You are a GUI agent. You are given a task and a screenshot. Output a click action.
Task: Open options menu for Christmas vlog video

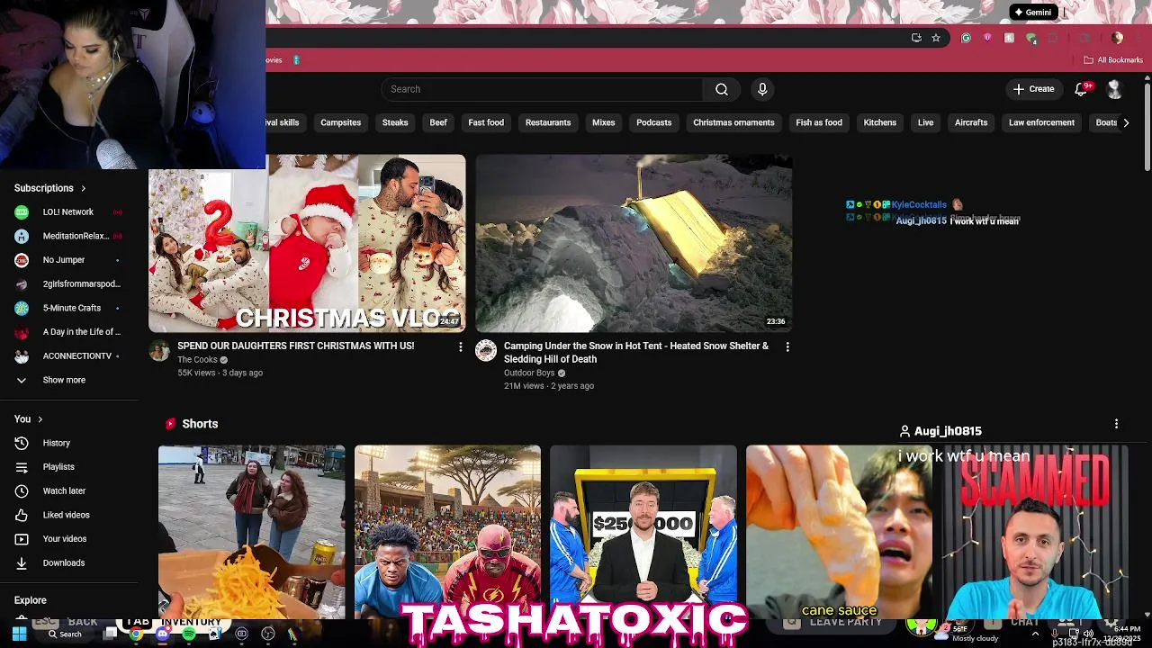(461, 346)
